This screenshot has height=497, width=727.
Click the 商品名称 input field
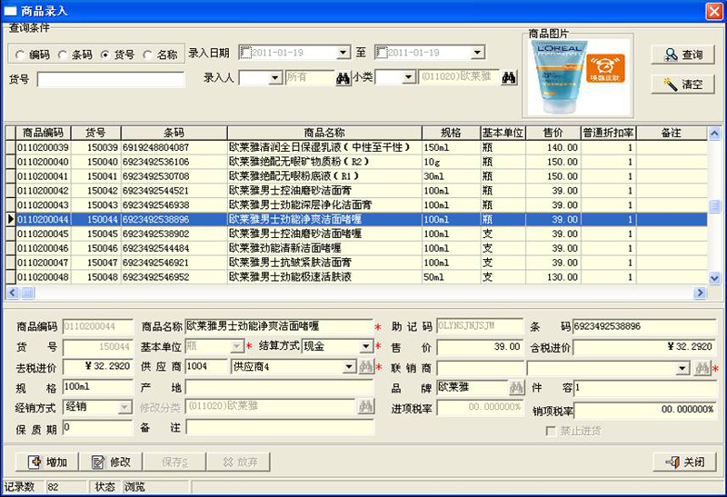click(279, 326)
